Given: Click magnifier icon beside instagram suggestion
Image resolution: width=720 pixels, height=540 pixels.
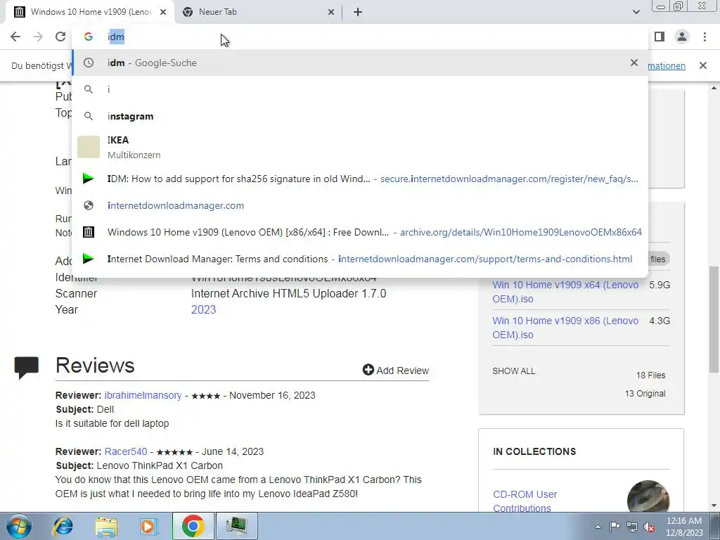Looking at the screenshot, I should click(89, 116).
